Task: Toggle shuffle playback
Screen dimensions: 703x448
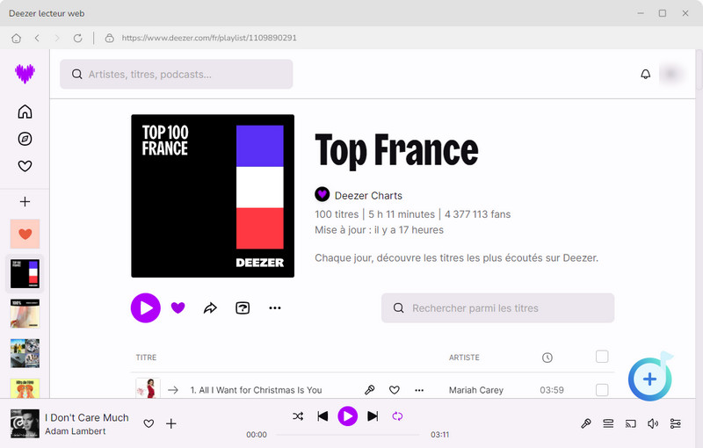Action: point(298,416)
